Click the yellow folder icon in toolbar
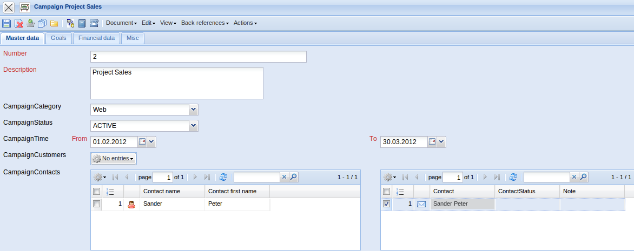Viewport: 634px width, 251px height. 54,23
